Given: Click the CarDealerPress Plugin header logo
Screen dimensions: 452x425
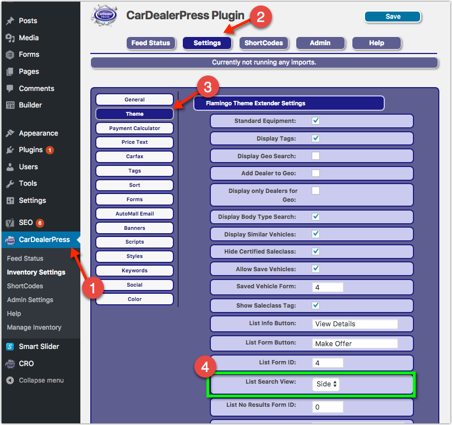Looking at the screenshot, I should (104, 15).
